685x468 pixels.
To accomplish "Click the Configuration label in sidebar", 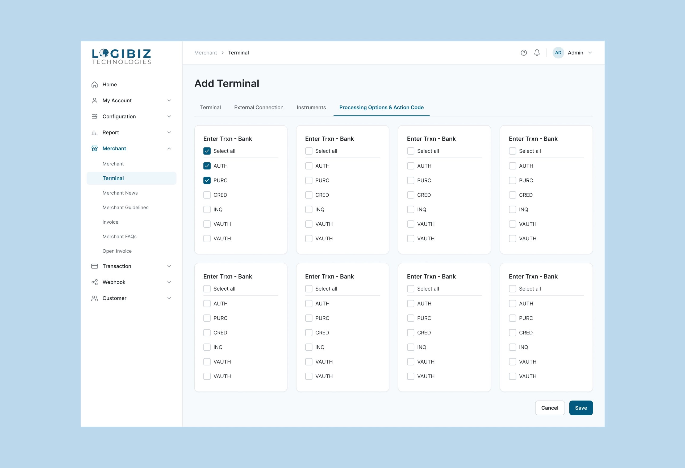I will click(x=119, y=117).
